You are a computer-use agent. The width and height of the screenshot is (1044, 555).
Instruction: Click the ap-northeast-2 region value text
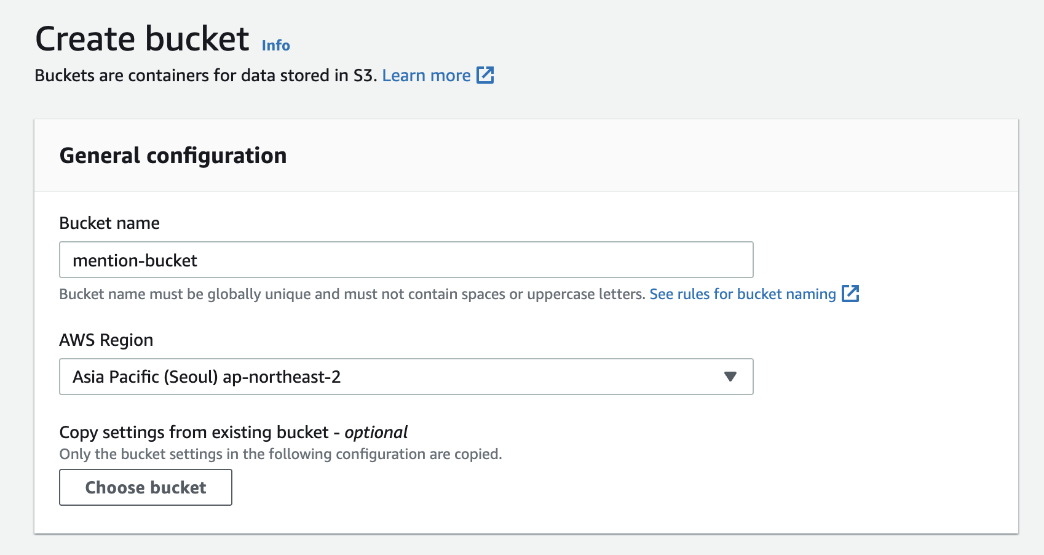(x=281, y=377)
